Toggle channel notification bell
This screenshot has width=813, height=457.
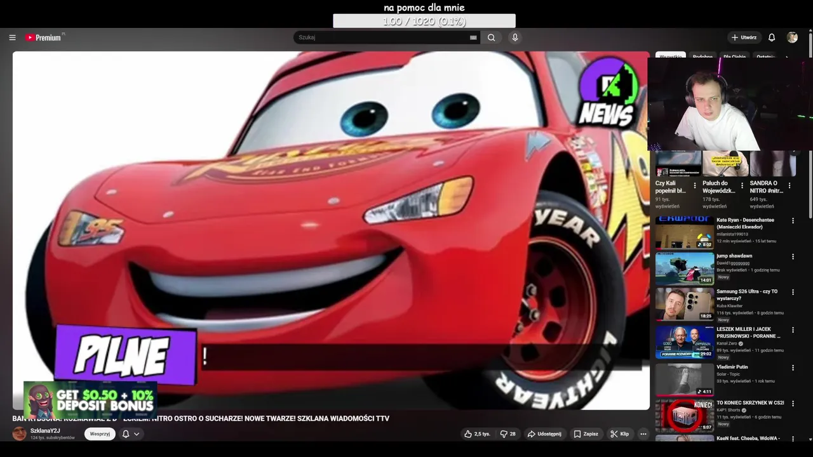tap(126, 434)
